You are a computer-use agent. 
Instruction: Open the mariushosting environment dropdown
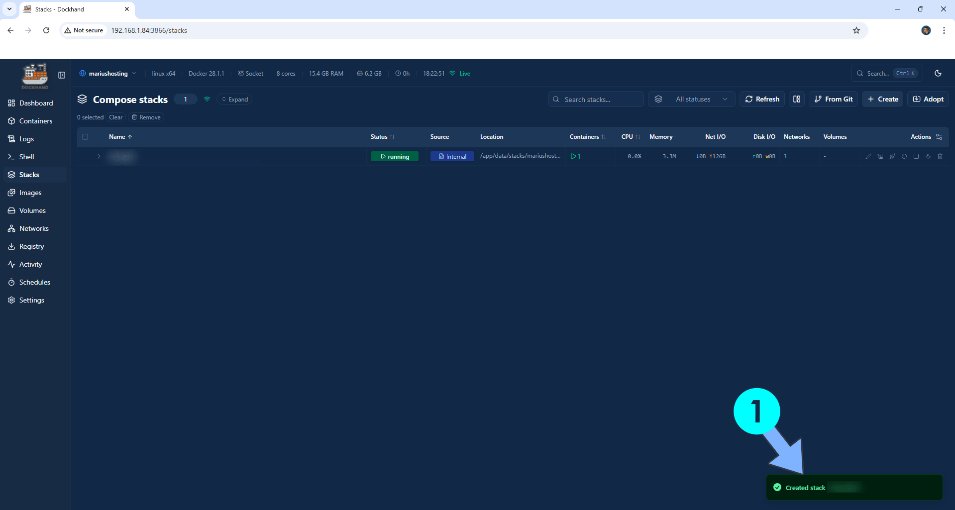pos(107,73)
